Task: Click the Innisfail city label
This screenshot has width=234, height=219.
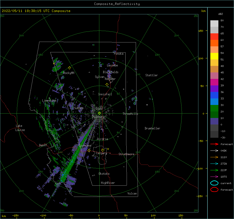Action: (x=105, y=94)
